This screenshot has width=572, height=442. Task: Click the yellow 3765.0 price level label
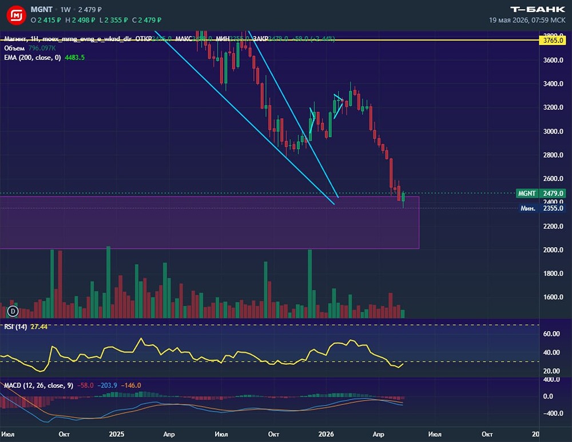pyautogui.click(x=553, y=41)
